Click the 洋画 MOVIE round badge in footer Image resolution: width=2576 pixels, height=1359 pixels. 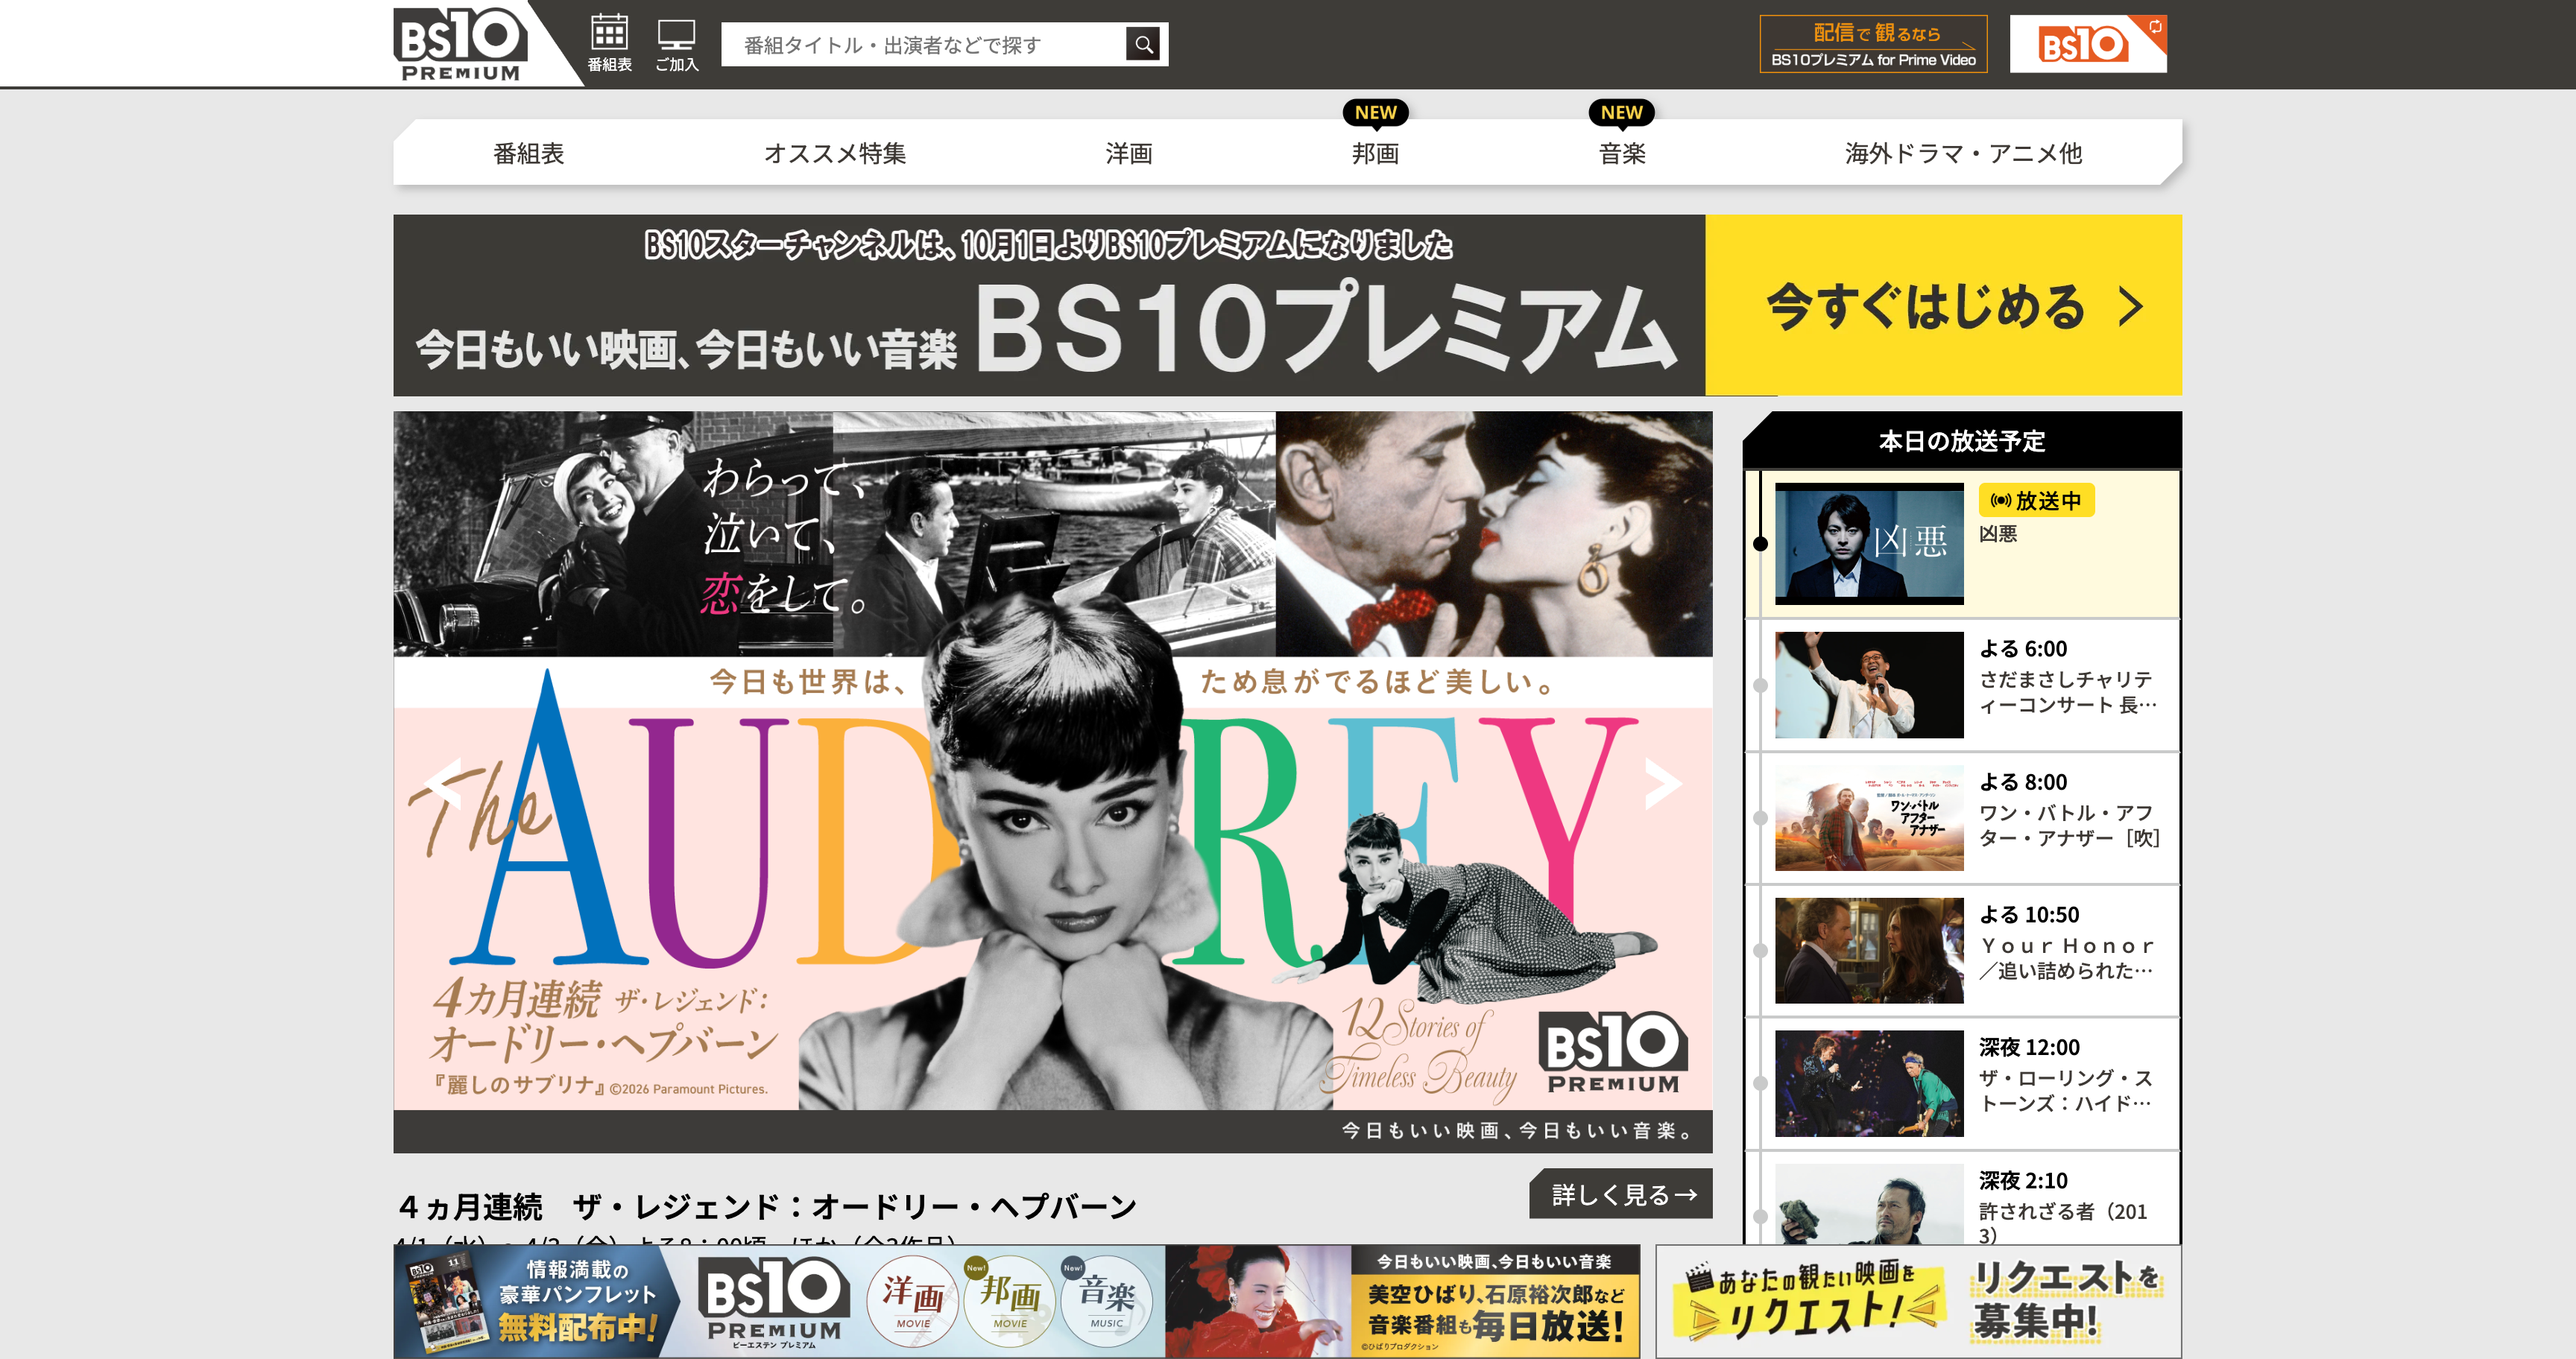[x=912, y=1301]
